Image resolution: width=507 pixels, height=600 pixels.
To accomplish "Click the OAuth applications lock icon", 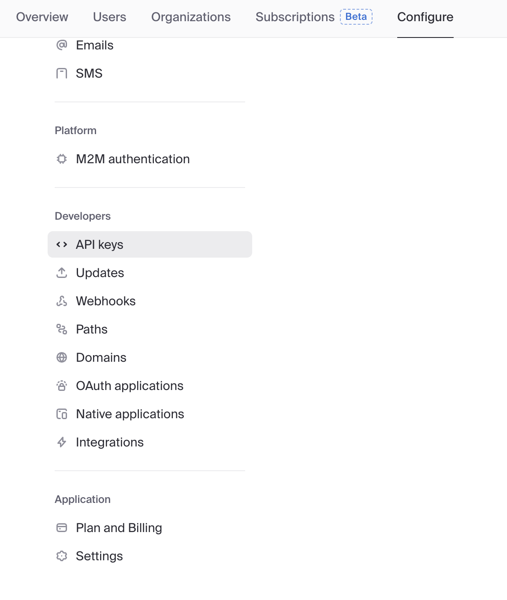I will [62, 386].
